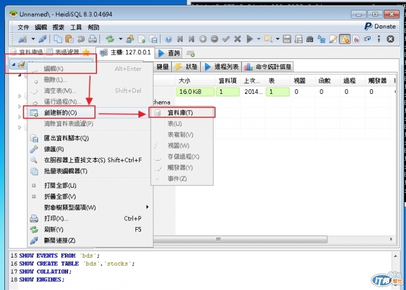Select 資料庫(T) in the submenu
This screenshot has height=290, width=406.
coord(182,113)
